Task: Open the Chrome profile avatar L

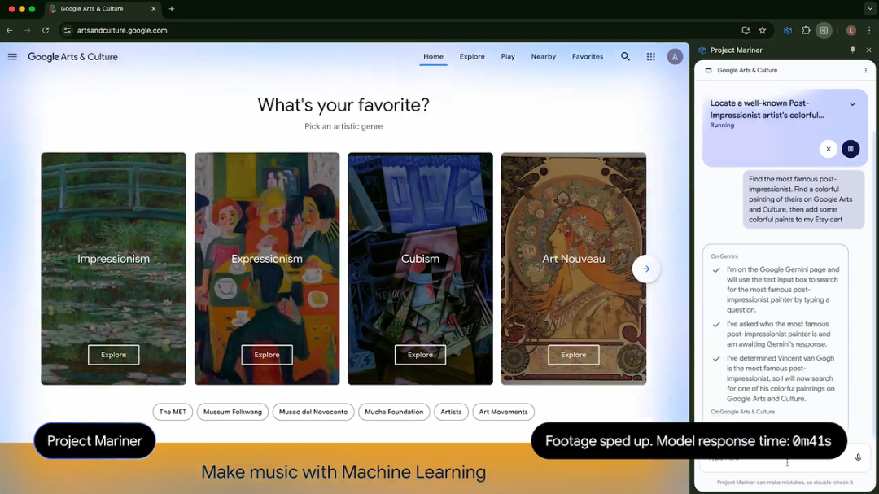Action: [851, 30]
